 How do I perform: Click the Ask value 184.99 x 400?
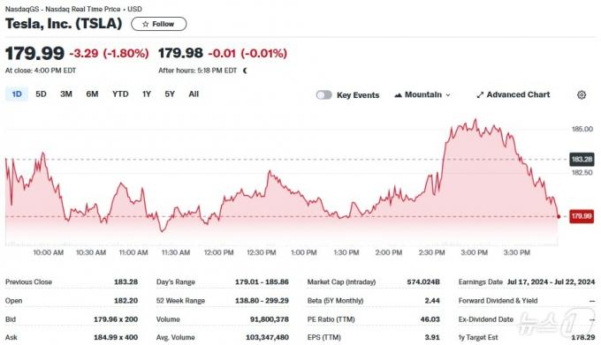point(116,337)
